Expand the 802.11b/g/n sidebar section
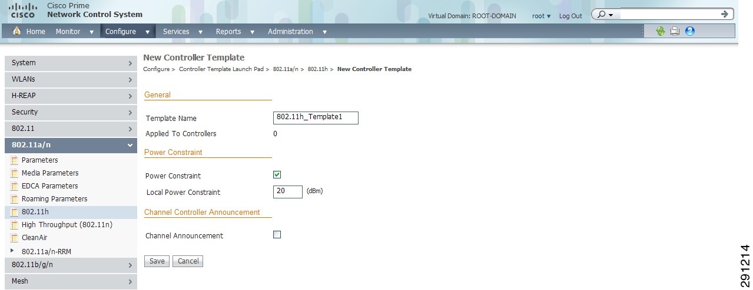The width and height of the screenshot is (753, 290). click(x=71, y=265)
